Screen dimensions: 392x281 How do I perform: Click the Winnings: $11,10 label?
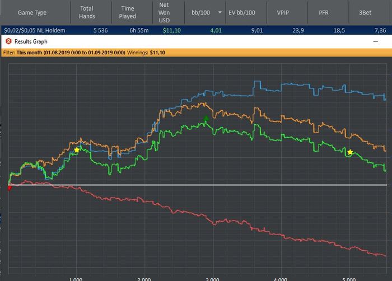coord(146,53)
